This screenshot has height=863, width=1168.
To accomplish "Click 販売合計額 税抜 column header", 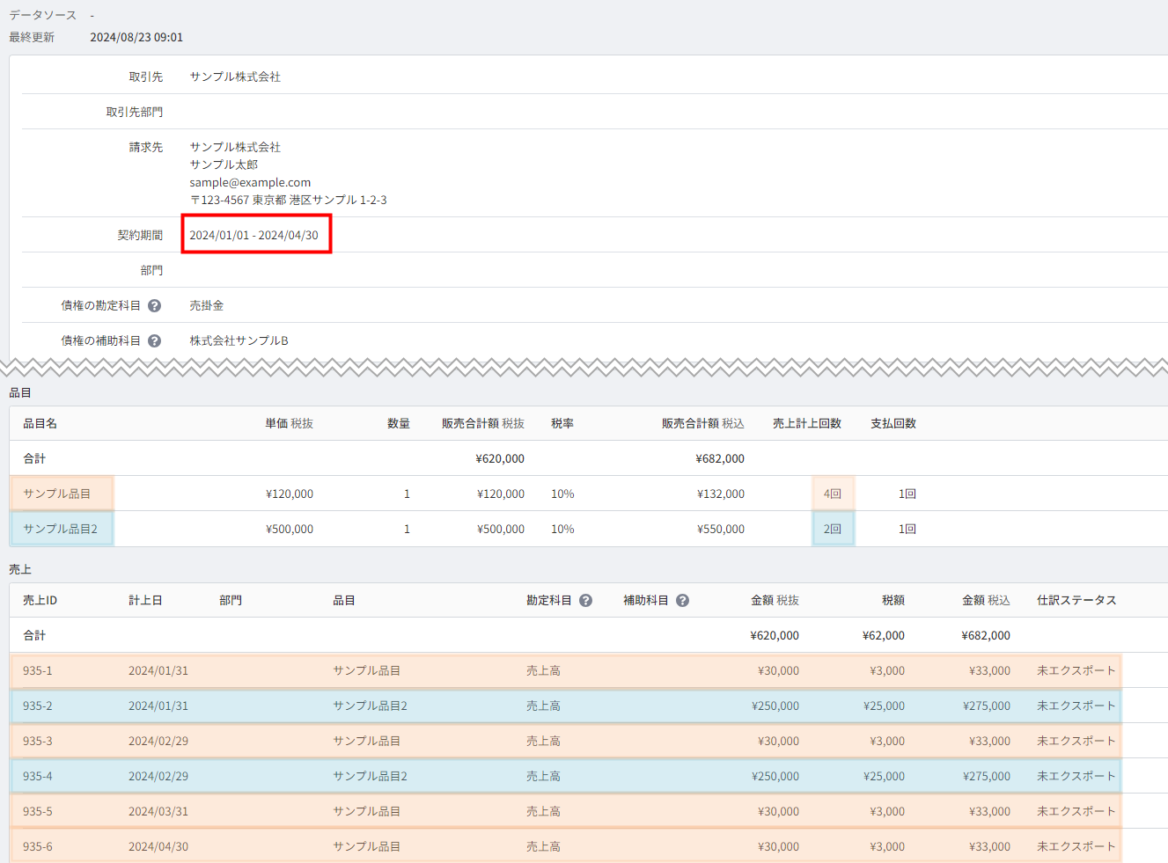I will click(x=483, y=423).
